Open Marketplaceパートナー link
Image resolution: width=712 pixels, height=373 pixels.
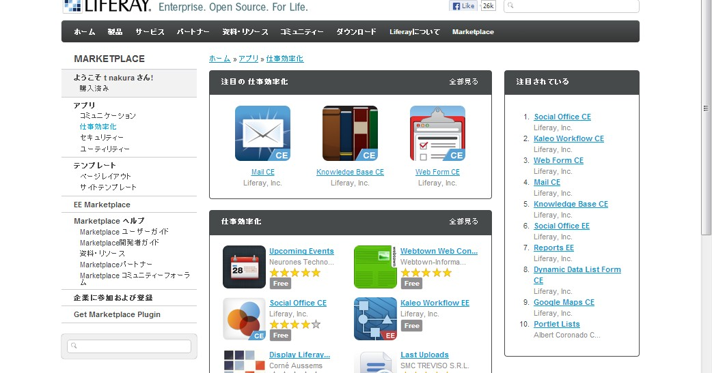(116, 264)
